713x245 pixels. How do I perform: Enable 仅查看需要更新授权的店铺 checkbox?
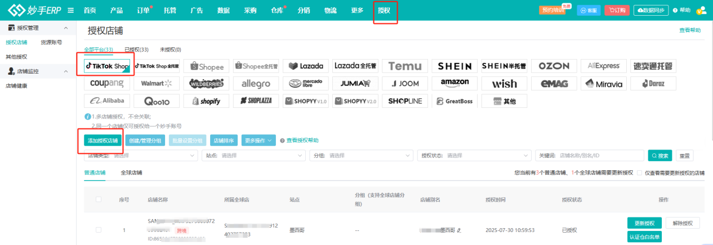pyautogui.click(x=640, y=173)
